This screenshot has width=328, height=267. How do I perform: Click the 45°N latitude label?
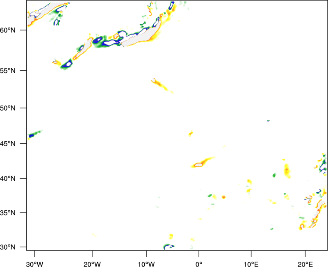[8, 144]
